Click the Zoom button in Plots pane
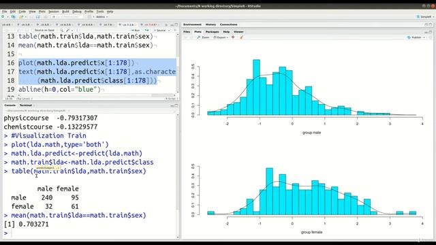Screen dimensions: 436x245 203,37
